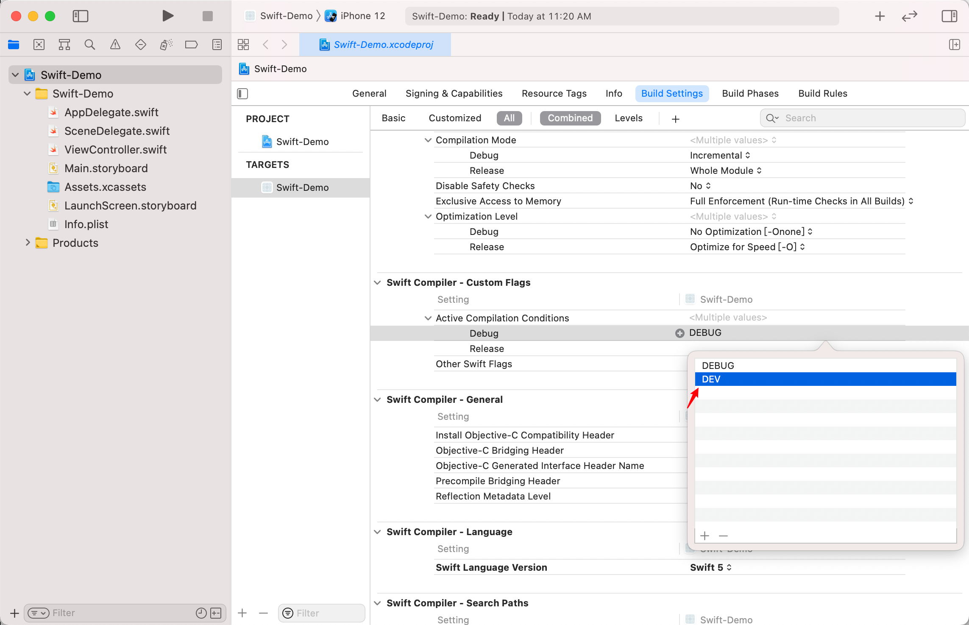Image resolution: width=969 pixels, height=625 pixels.
Task: Select the Levels view button
Action: 628,118
